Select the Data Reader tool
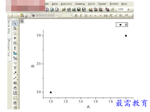Image resolution: width=150 pixels, height=112 pixels. click(15, 43)
